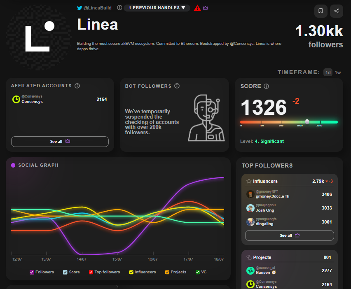Viewport: 351px width, 289px height.
Task: Open the @LineaBuild Twitter handle link
Action: 97,8
